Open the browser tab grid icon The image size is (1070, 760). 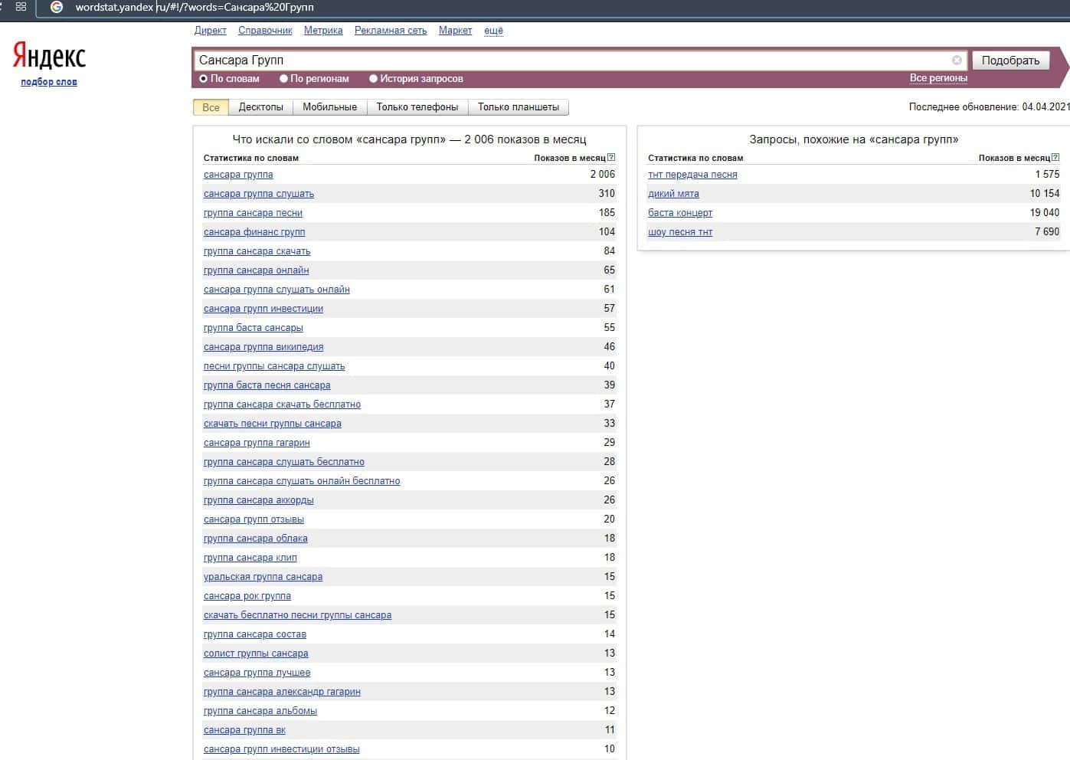[21, 7]
